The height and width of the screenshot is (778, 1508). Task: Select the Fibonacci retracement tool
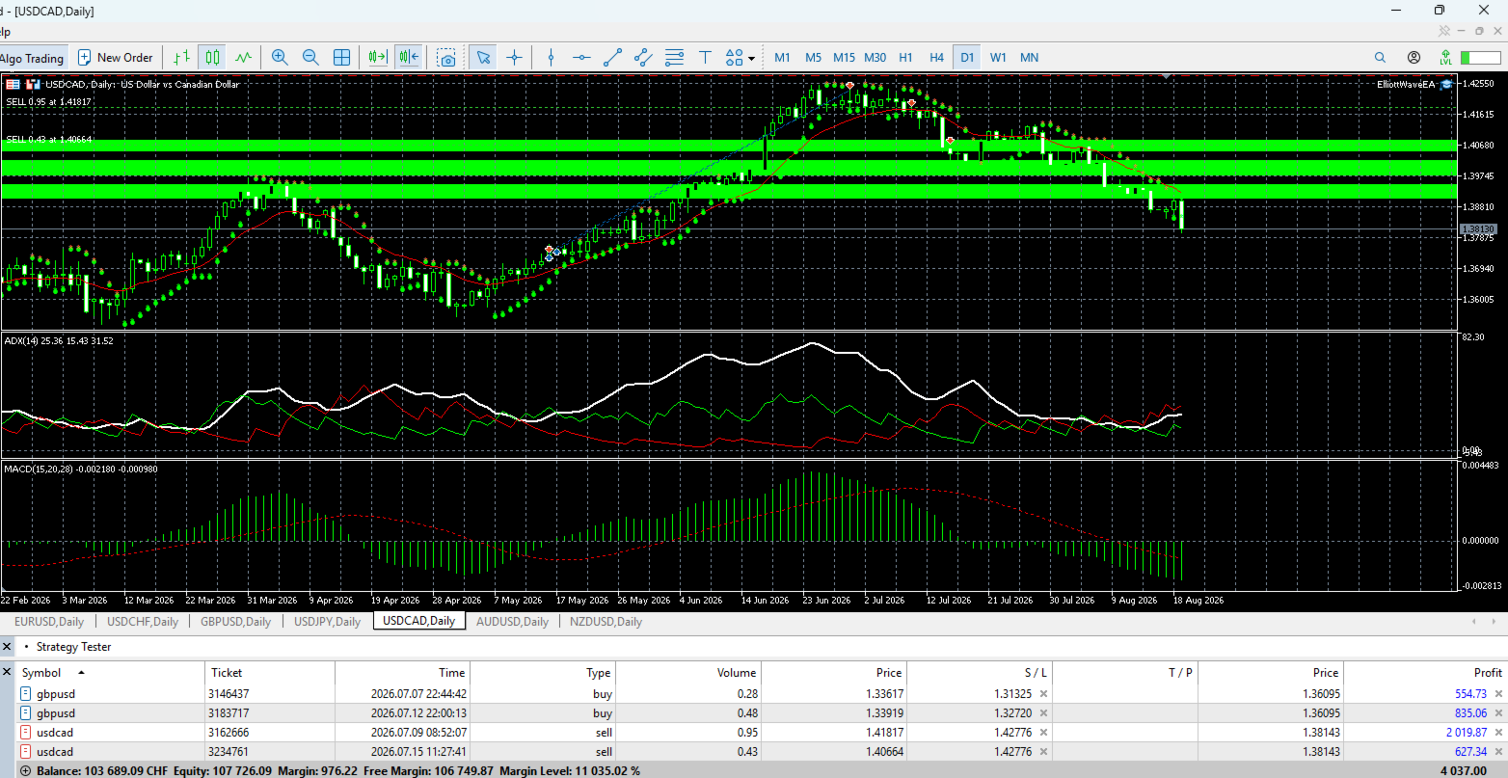[x=674, y=58]
